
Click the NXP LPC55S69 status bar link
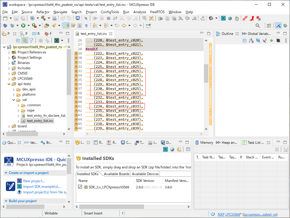[229, 214]
